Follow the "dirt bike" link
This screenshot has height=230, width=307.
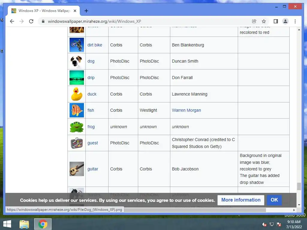click(95, 45)
